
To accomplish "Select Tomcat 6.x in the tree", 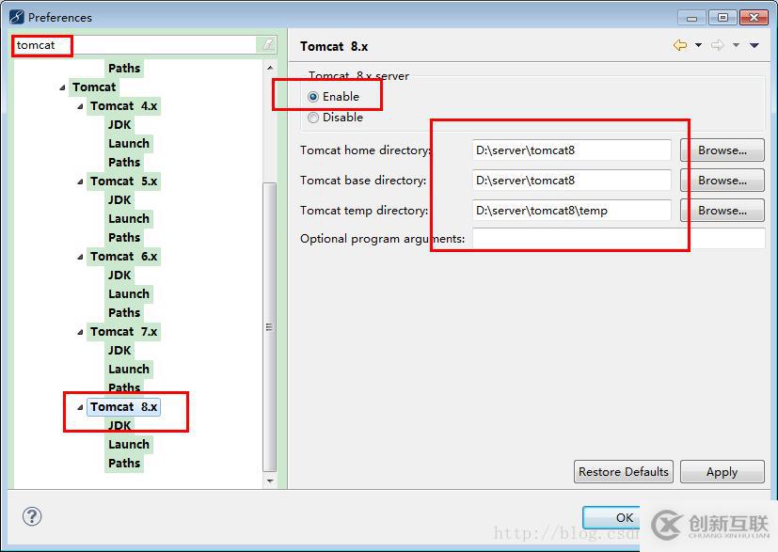I will point(123,257).
